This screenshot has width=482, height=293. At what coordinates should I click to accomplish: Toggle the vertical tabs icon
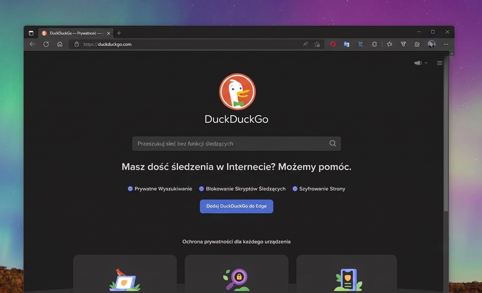[x=31, y=33]
